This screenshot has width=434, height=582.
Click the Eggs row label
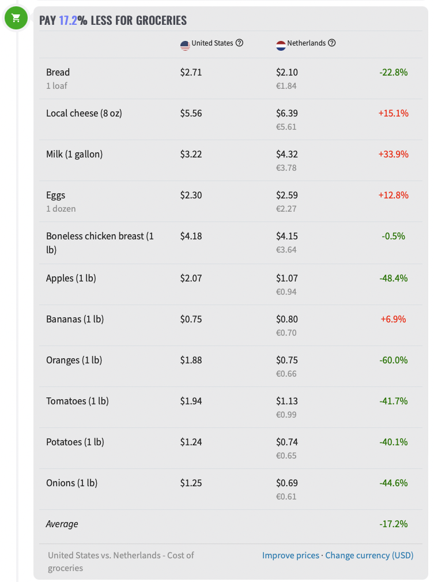click(56, 196)
